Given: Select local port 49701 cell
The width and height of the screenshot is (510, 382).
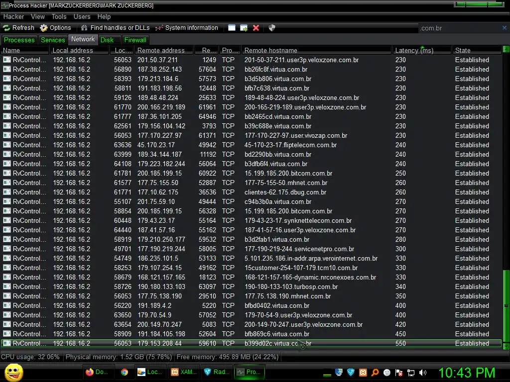Looking at the screenshot, I should 123,249.
